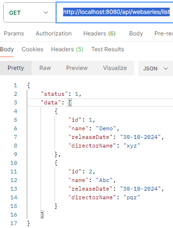
Task: Open the Authorization request tab
Action: 54,34
